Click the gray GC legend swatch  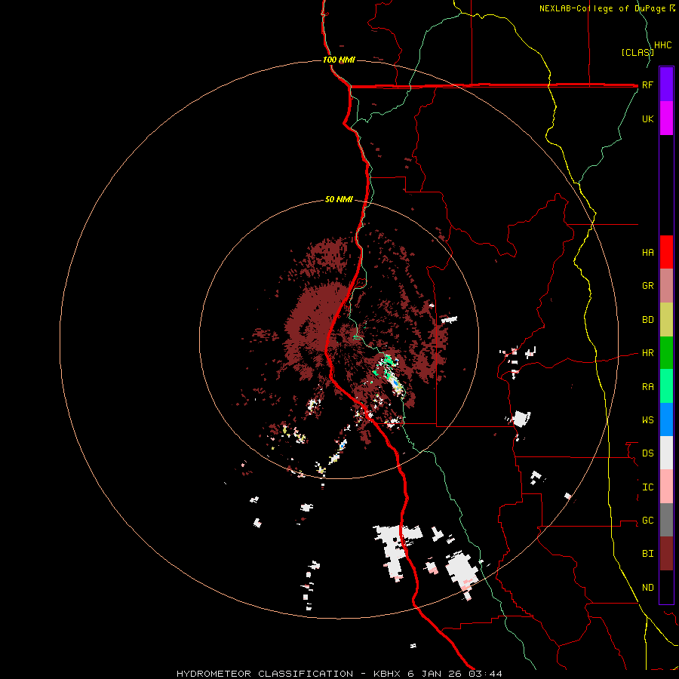(x=666, y=520)
